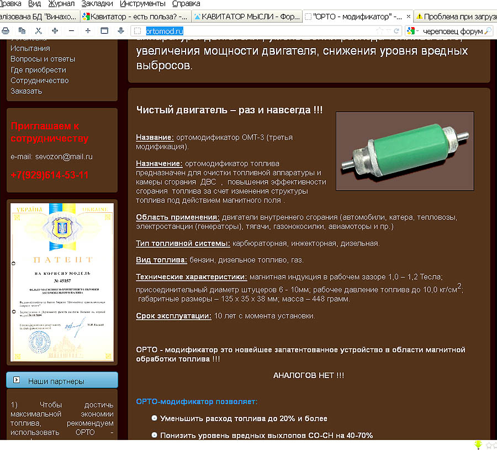This screenshot has height=450, width=497.
Task: Click the search magnifier icon
Action: (488, 31)
